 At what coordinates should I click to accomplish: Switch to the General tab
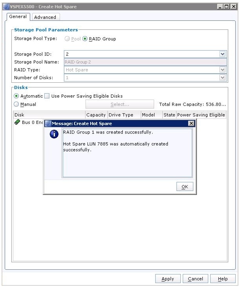click(18, 16)
